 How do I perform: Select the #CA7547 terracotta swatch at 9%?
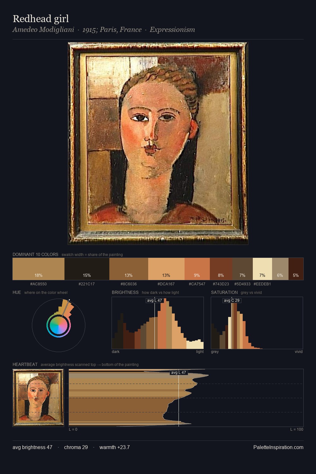[197, 269]
